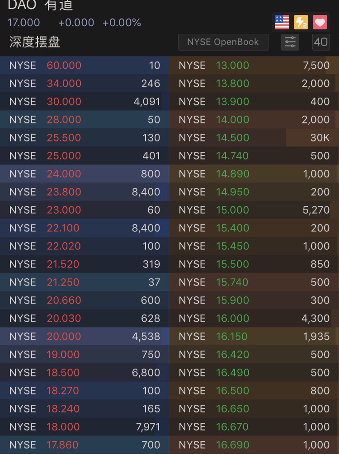
Task: Open the depth display settings sliders icon
Action: 290,42
